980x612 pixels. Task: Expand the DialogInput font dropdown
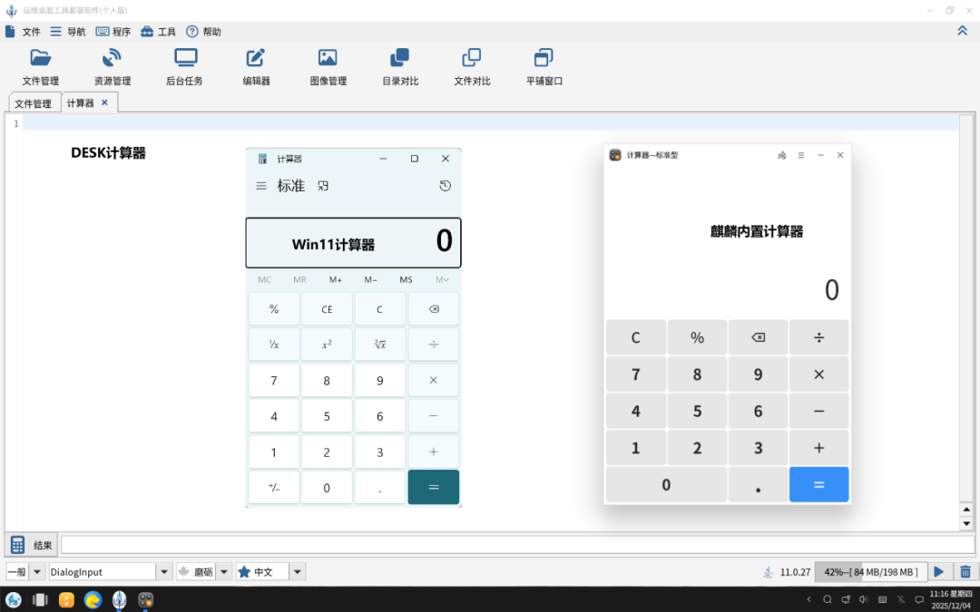click(x=163, y=571)
